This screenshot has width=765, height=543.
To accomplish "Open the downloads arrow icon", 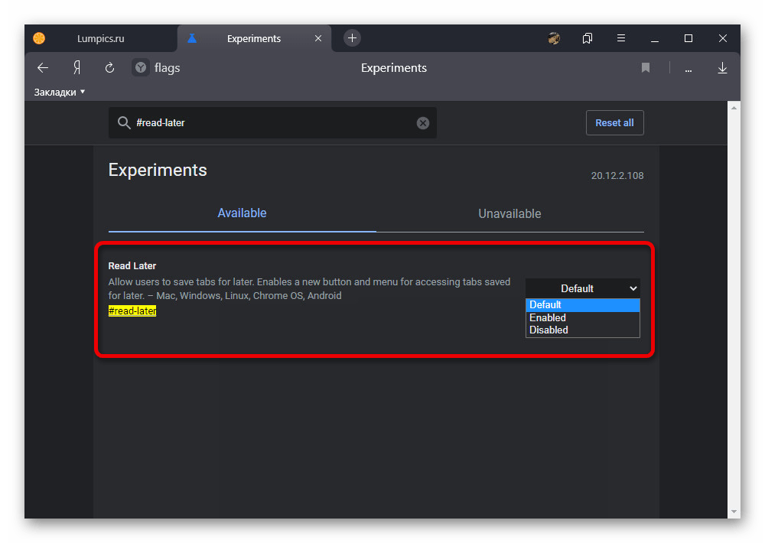I will tap(722, 68).
